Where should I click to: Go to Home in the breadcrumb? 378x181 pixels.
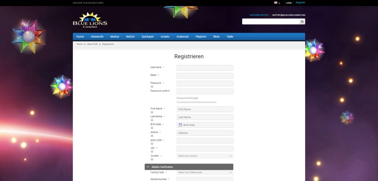(x=80, y=44)
